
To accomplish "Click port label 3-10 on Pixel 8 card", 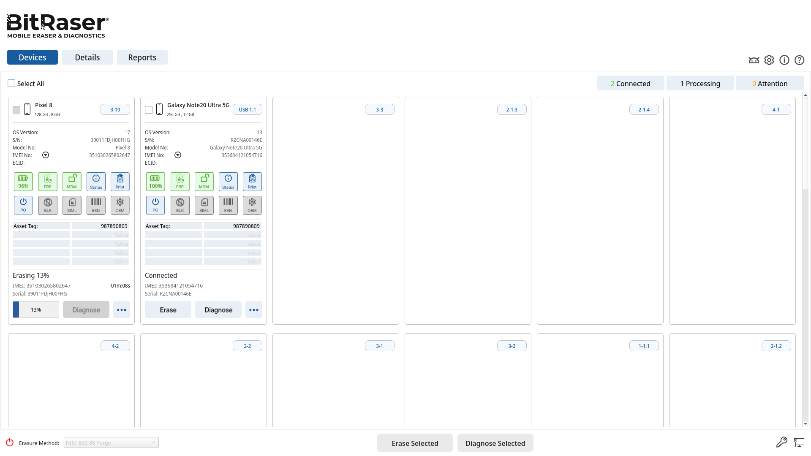I will (x=115, y=109).
